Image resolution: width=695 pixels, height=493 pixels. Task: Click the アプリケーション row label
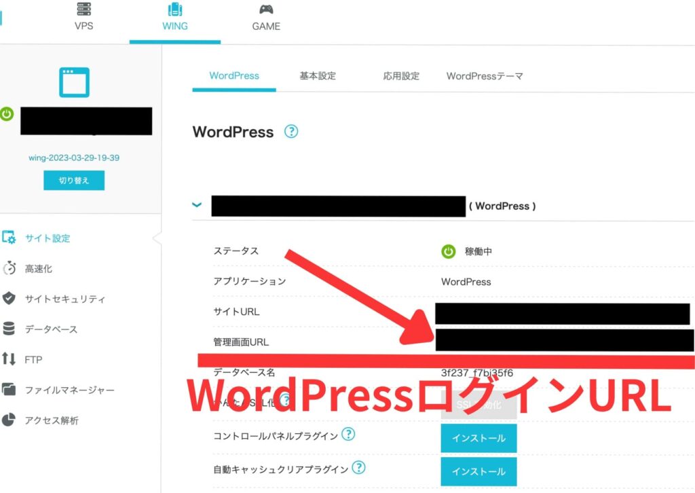(250, 282)
